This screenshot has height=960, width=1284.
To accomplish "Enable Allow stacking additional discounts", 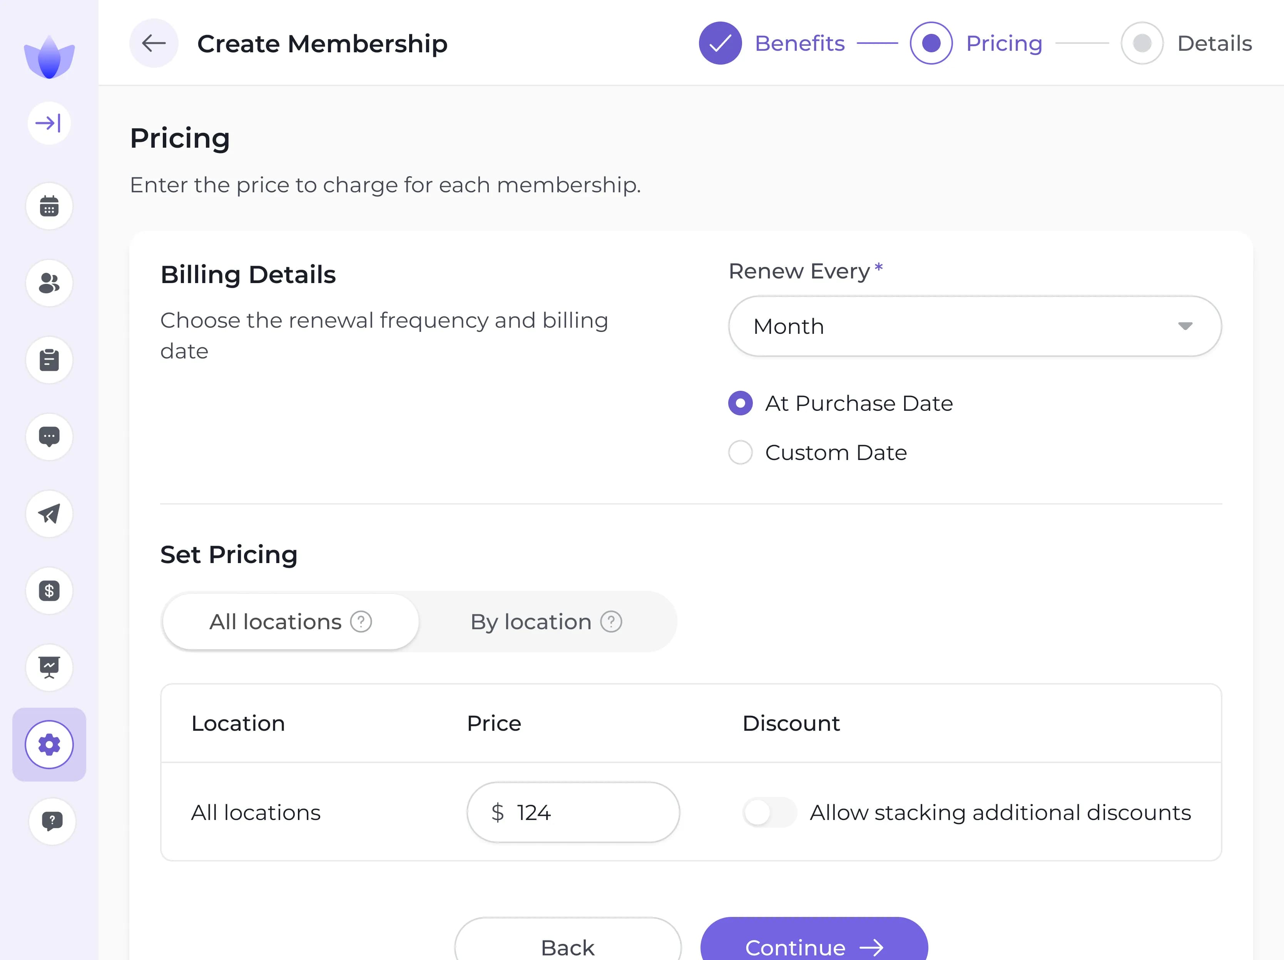I will 770,812.
